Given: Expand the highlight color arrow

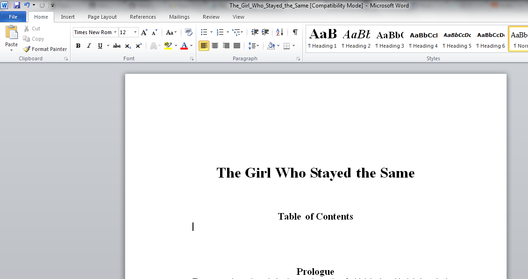Looking at the screenshot, I should click(176, 46).
